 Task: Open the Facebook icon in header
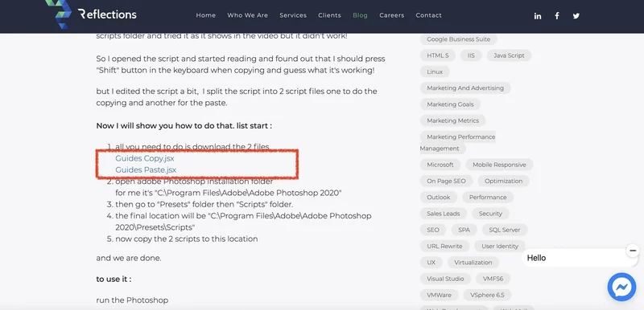(x=557, y=16)
